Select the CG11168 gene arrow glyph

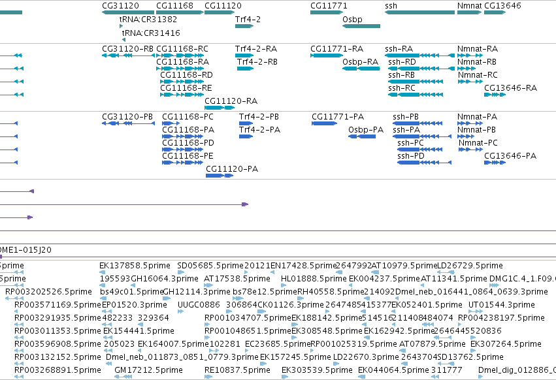pyautogui.click(x=180, y=12)
